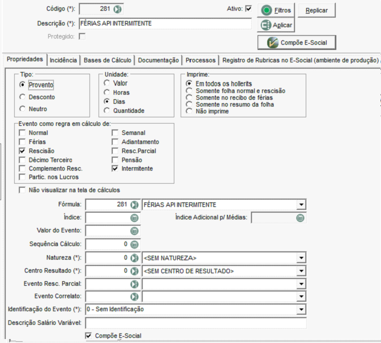Click the calculator icon in Índice Adicional p/ Médias
The width and height of the screenshot is (381, 343).
[301, 218]
